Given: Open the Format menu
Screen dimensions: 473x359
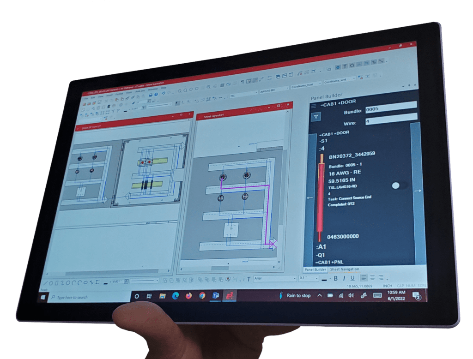Looking at the screenshot, I should [119, 94].
